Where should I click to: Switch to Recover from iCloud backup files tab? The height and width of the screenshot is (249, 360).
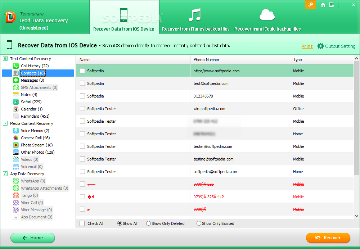267,19
